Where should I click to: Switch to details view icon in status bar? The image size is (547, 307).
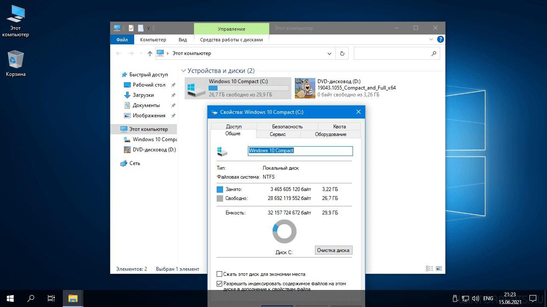pos(429,269)
